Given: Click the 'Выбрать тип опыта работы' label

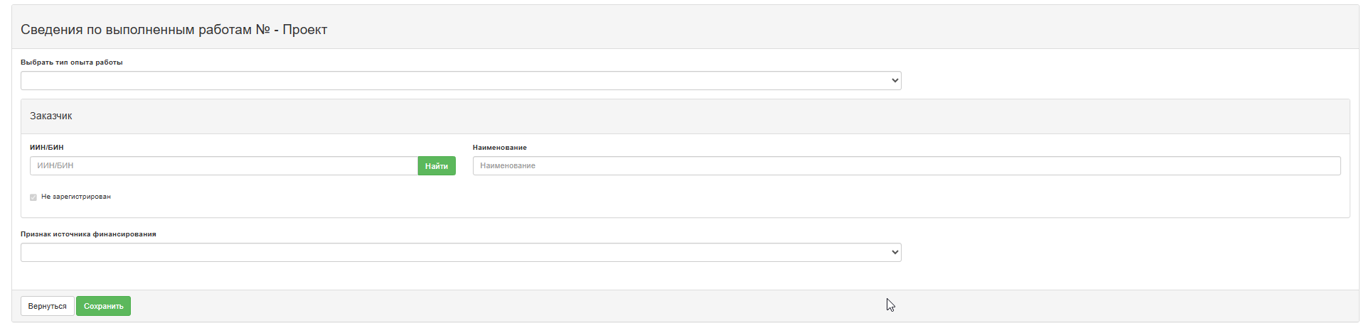Looking at the screenshot, I should tap(72, 62).
